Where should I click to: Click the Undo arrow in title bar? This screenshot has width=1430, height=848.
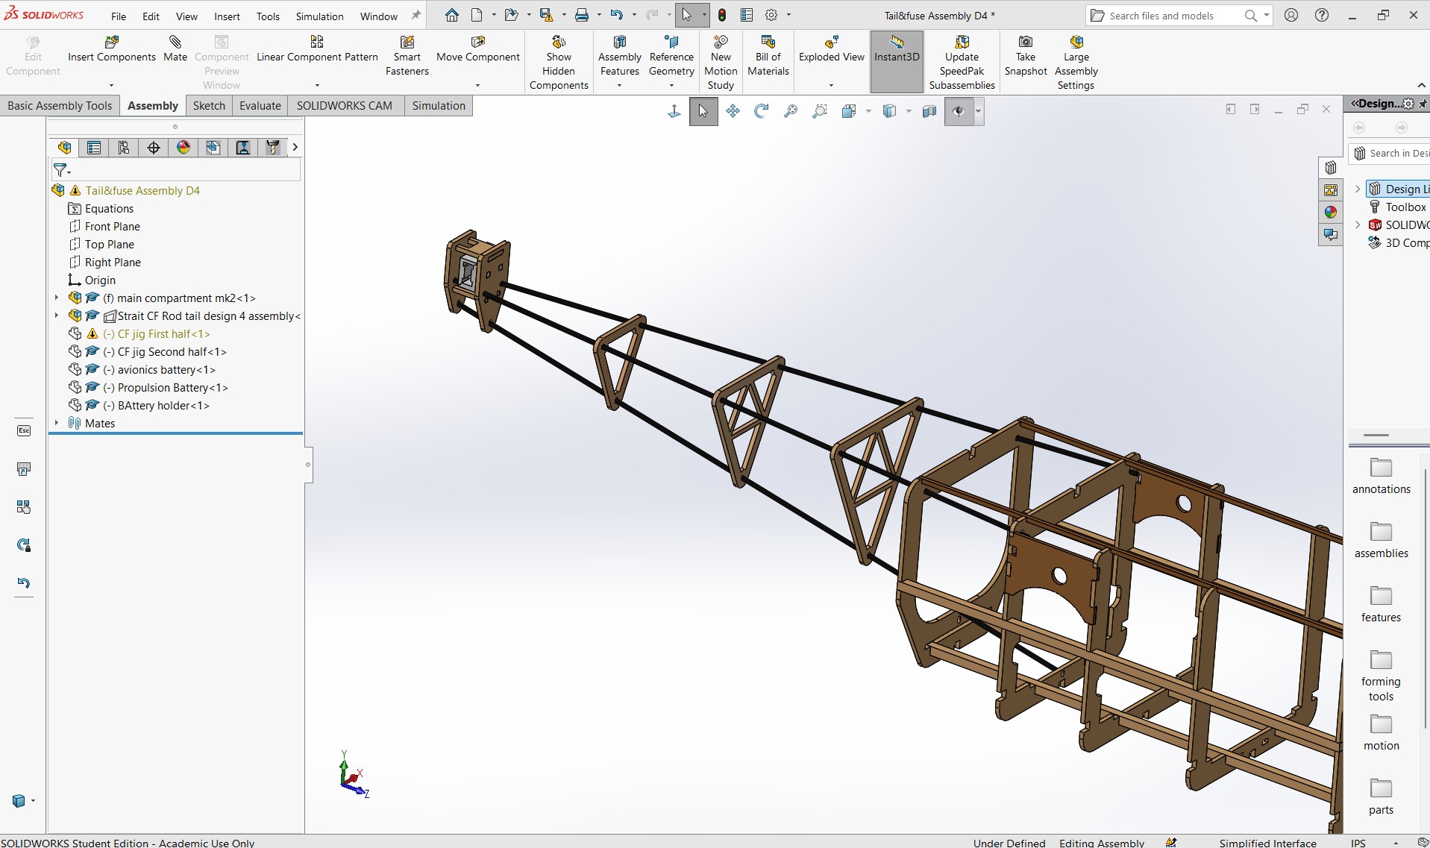(616, 15)
